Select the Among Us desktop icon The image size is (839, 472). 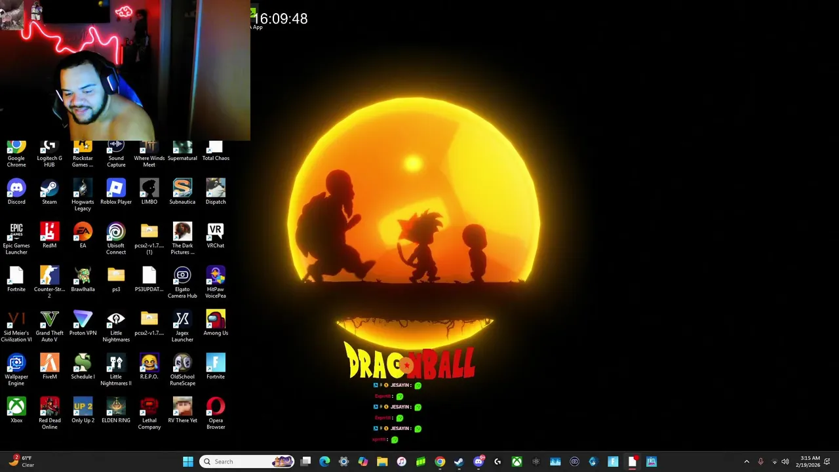[216, 324]
